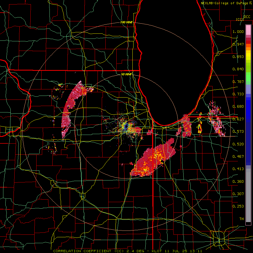Click the 100 NMI range ring label
The image size is (253, 253).
coord(126,22)
